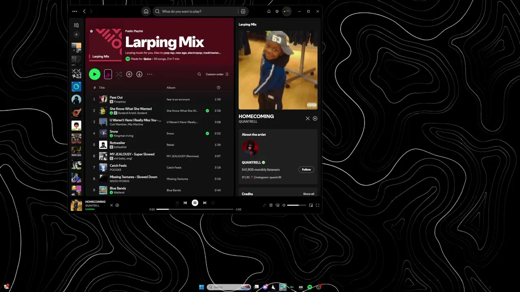520x292 pixels.
Task: Select the track 'Rottweiler'
Action: (117, 143)
